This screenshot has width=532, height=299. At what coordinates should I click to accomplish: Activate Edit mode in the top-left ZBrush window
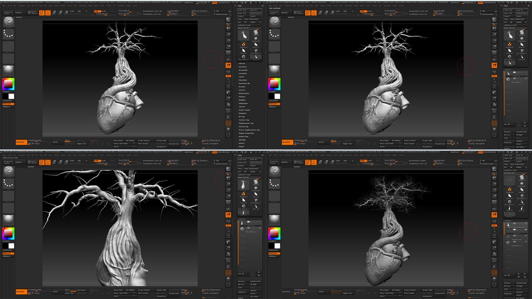coord(42,13)
